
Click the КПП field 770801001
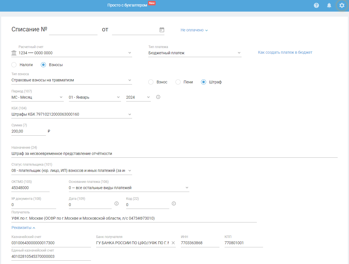pos(244,243)
